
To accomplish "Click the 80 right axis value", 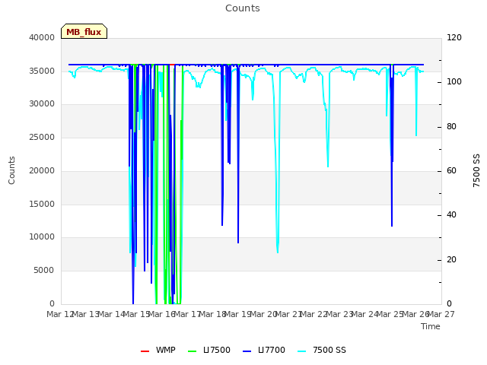I will [451, 127].
